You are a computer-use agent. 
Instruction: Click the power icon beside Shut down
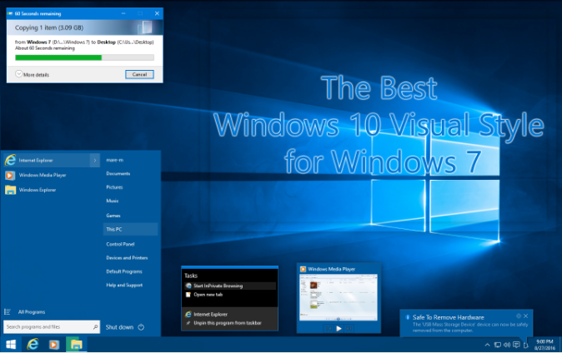click(141, 327)
